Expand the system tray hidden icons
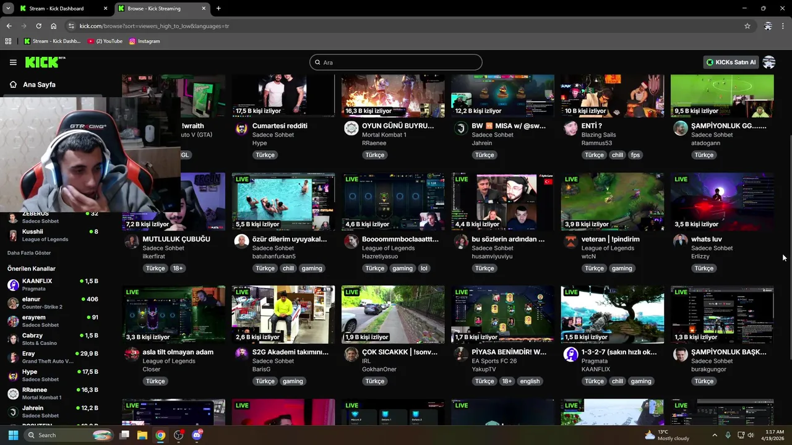The width and height of the screenshot is (792, 445). 715,435
